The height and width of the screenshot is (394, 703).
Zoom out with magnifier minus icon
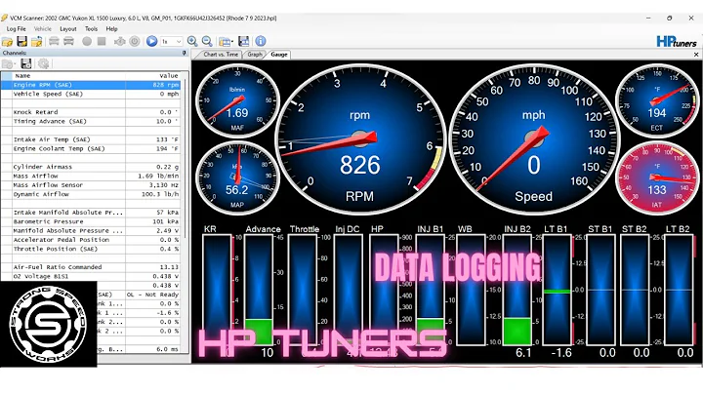[207, 41]
